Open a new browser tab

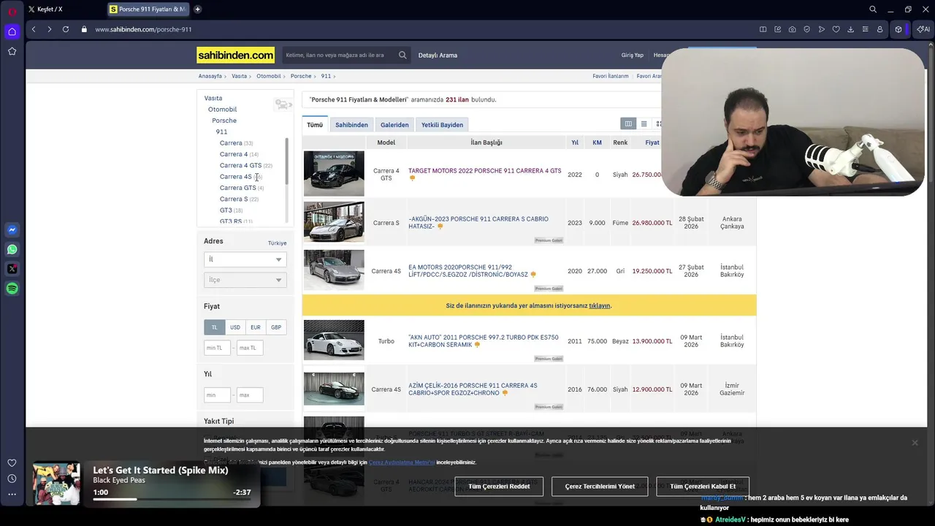[x=197, y=9]
